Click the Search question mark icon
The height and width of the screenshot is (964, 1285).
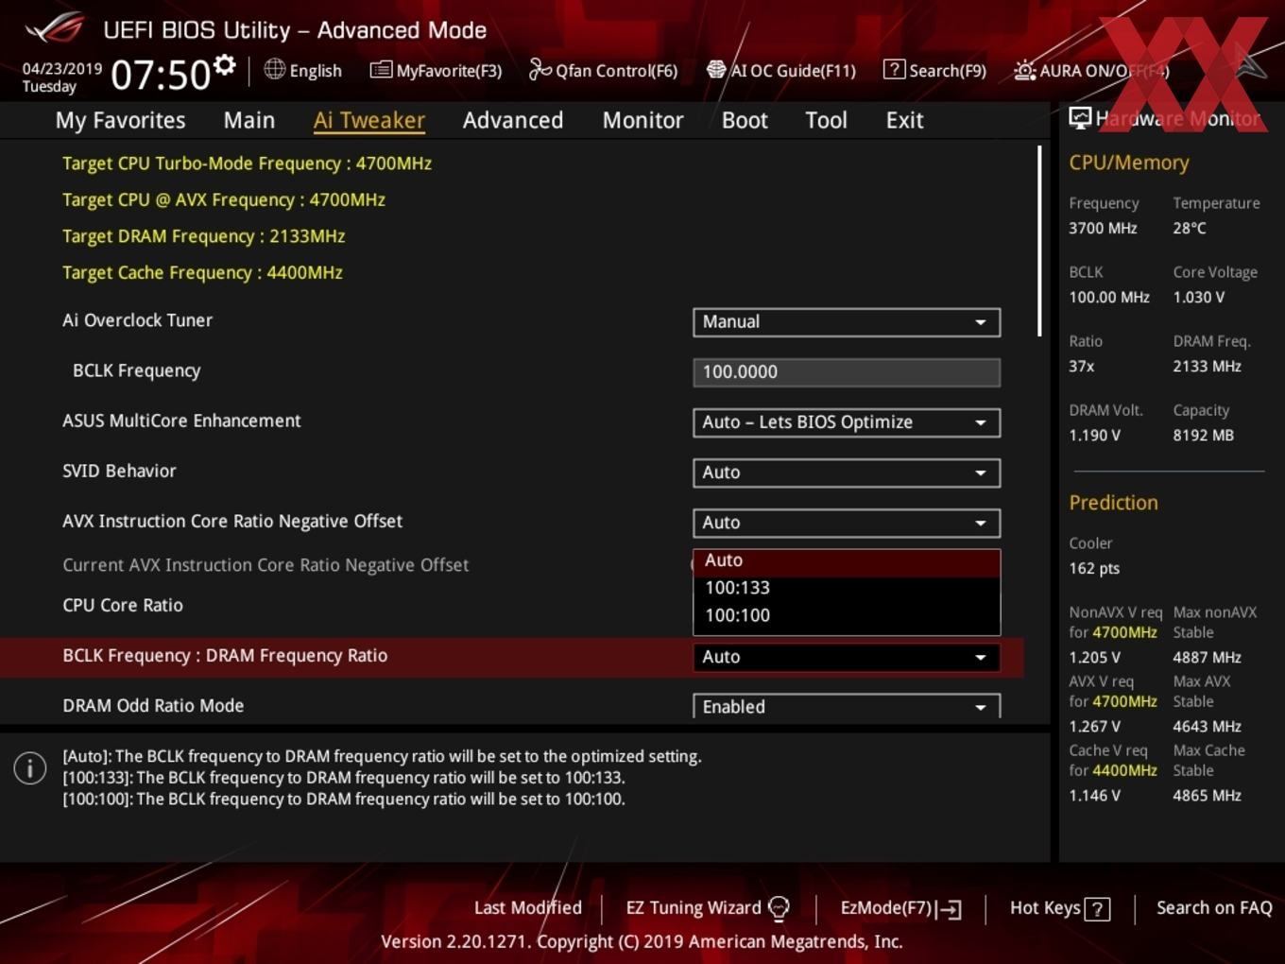click(x=894, y=69)
